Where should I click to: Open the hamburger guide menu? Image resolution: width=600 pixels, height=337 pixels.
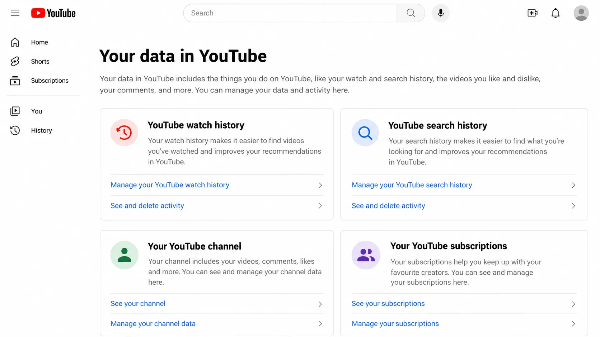pyautogui.click(x=15, y=13)
